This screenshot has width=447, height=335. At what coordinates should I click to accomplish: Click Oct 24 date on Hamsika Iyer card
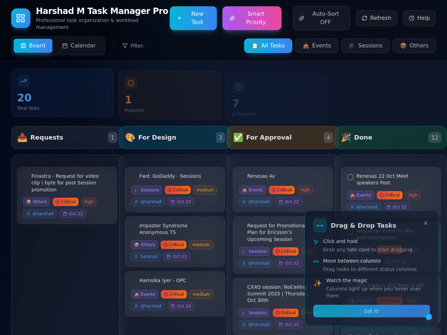coord(181,306)
